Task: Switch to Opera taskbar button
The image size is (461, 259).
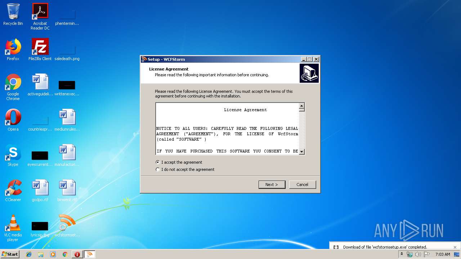Action: tap(77, 254)
